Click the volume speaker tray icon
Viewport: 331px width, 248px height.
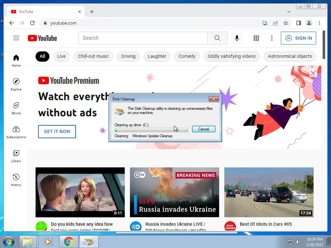click(x=298, y=242)
